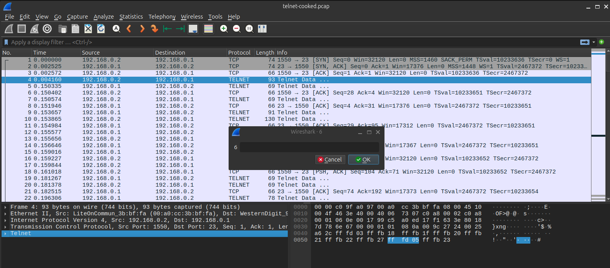The width and height of the screenshot is (610, 268).
Task: Click the Go to specified packet icon
Action: [x=154, y=29]
